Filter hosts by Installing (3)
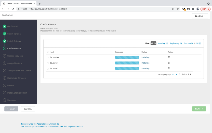Image resolution: width=212 pixels, height=133 pixels. [163, 43]
